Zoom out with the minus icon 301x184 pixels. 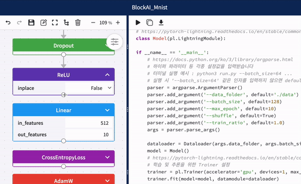click(93, 23)
